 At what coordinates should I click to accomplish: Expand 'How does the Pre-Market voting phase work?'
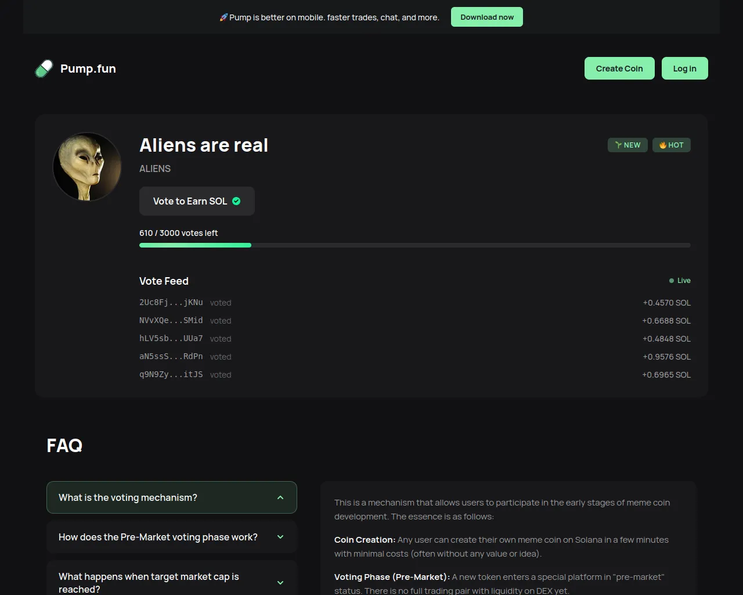172,537
